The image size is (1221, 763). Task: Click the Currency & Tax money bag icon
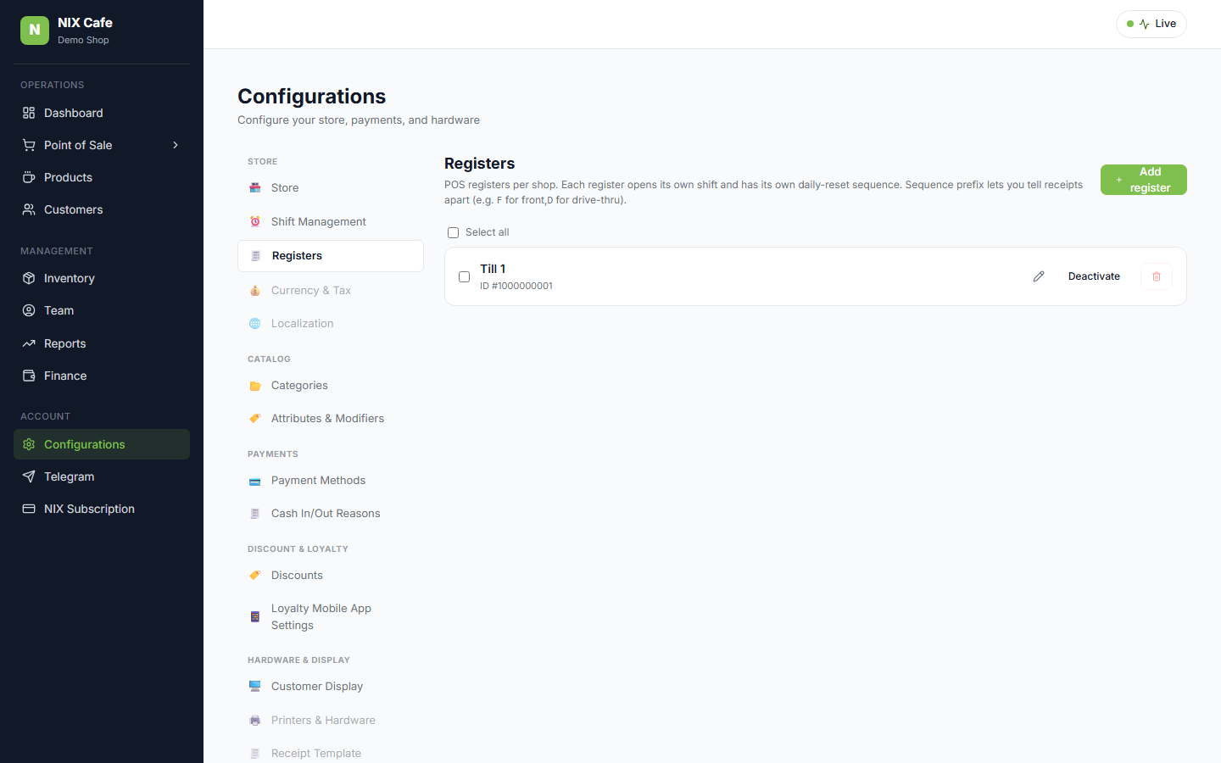pos(255,290)
